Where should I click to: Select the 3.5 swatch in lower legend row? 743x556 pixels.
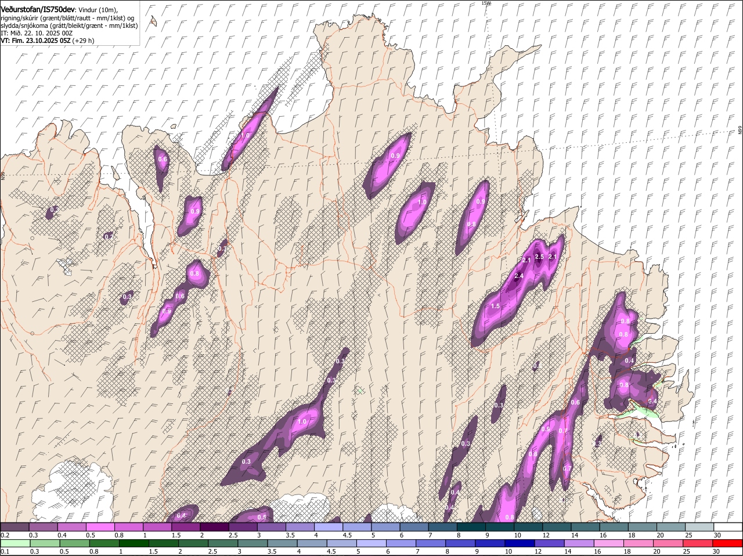tap(282, 544)
